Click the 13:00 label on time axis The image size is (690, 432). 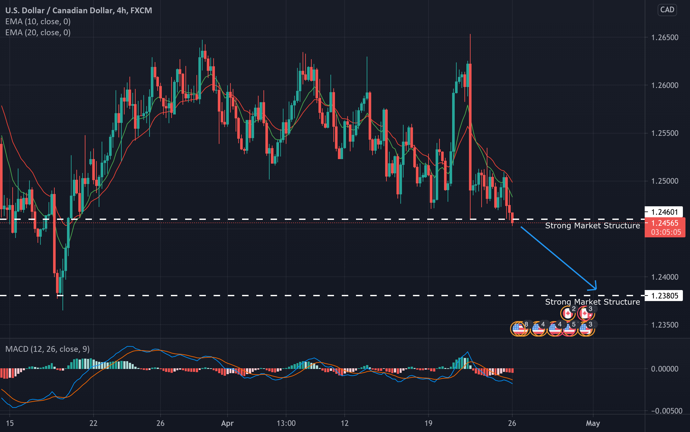[x=286, y=423]
